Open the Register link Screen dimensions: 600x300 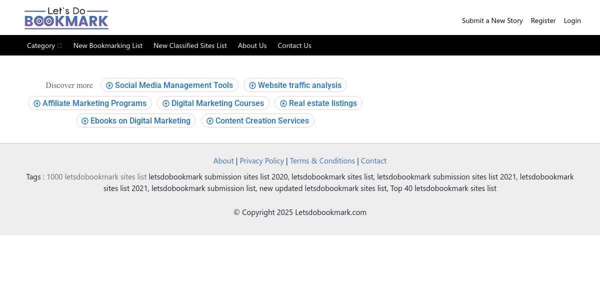pos(543,20)
